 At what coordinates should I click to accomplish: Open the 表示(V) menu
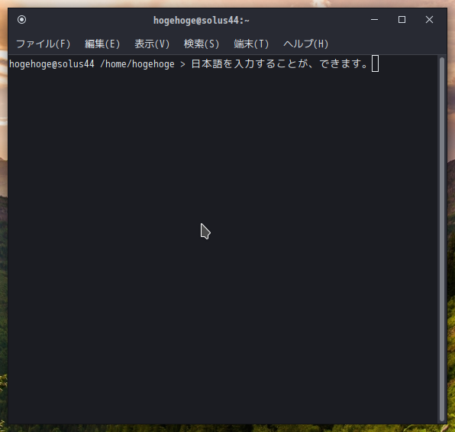(x=152, y=44)
